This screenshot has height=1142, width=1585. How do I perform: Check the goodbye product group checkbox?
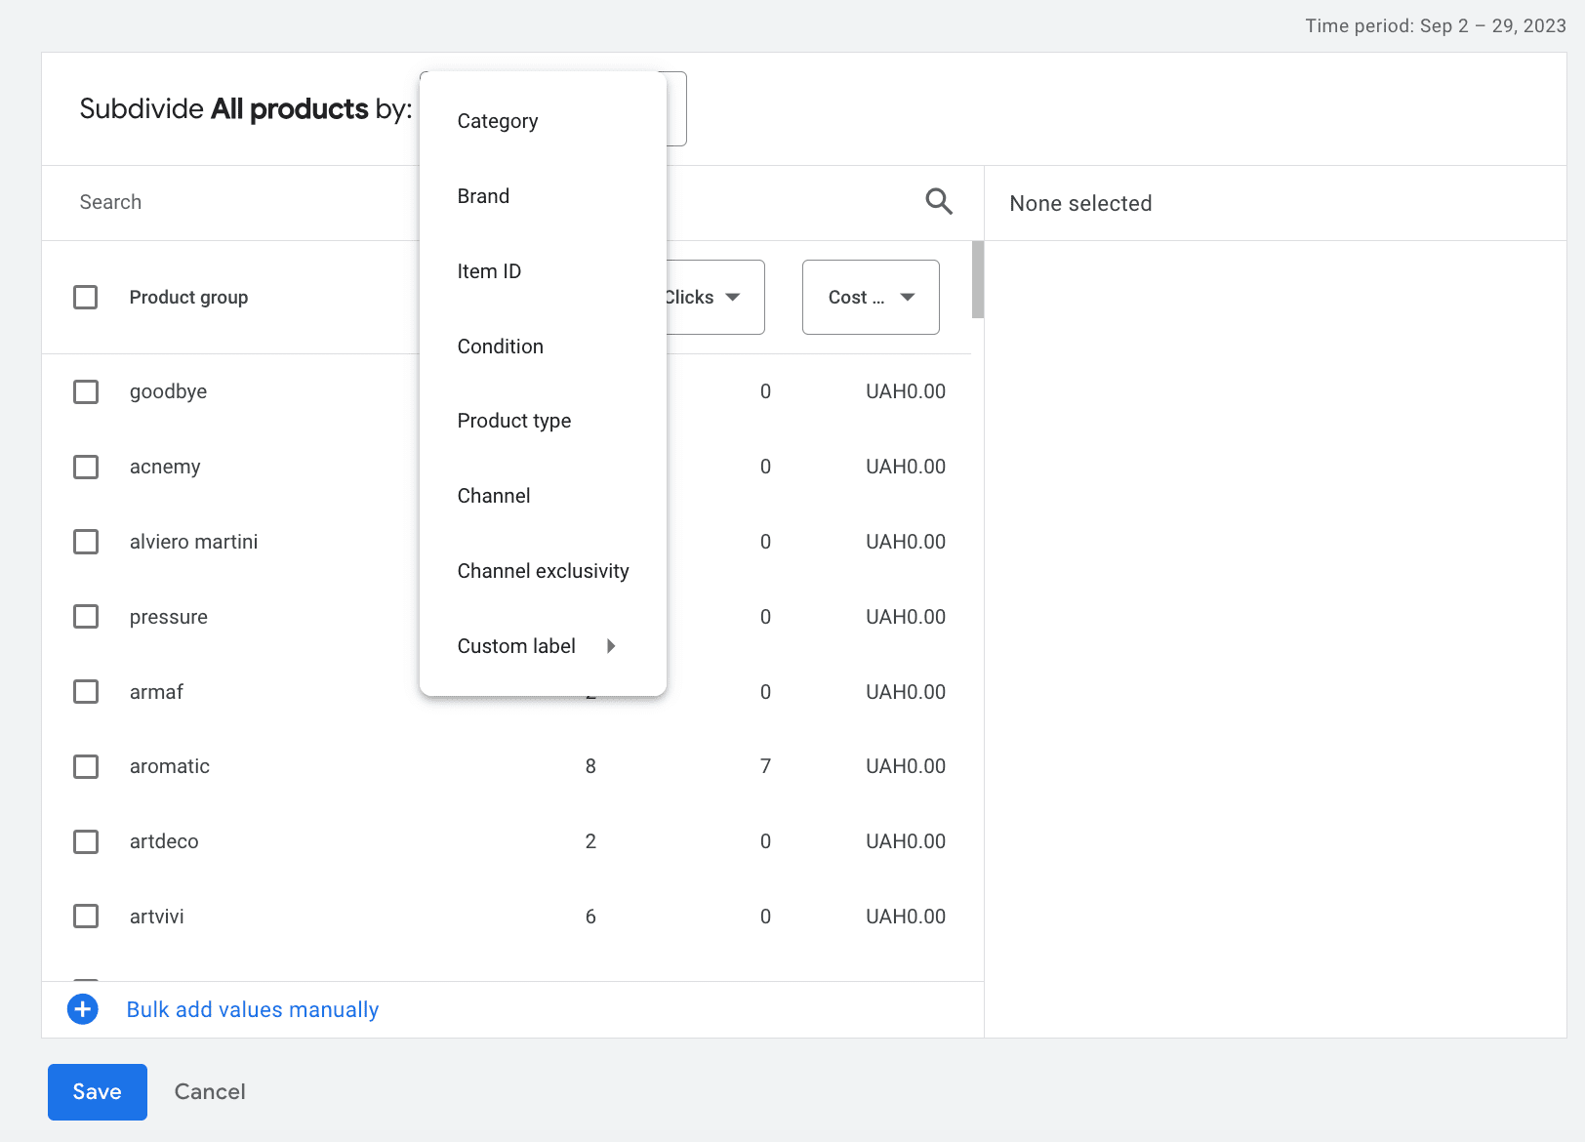click(x=86, y=392)
